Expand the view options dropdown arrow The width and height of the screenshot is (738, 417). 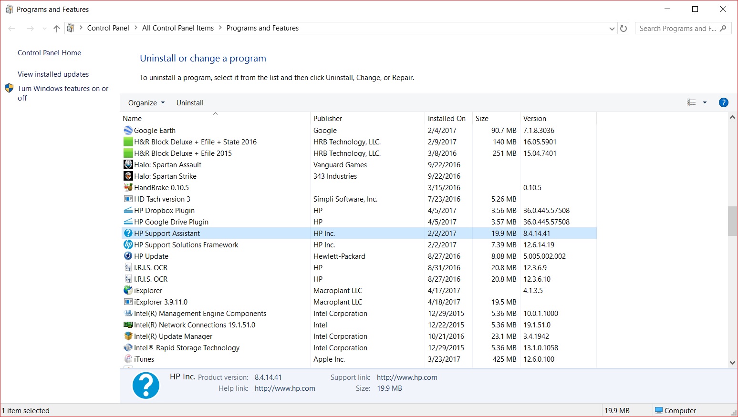coord(705,102)
